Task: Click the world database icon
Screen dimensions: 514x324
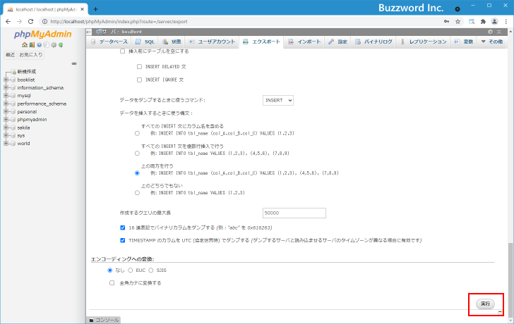Action: click(x=13, y=144)
